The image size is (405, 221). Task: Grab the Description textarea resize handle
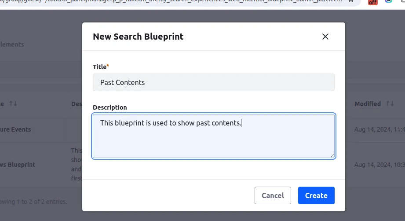click(x=332, y=155)
